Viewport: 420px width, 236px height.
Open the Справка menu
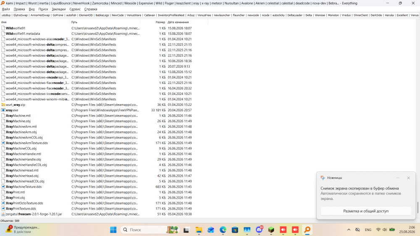91,9
